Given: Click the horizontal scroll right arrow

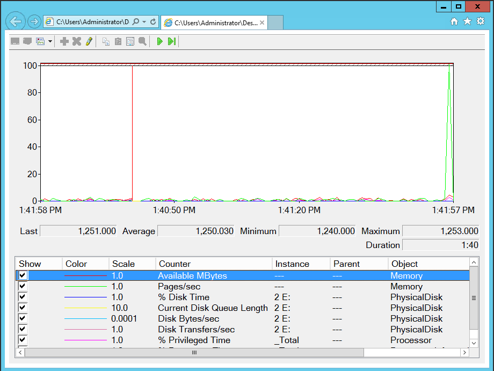Looking at the screenshot, I should (x=464, y=352).
